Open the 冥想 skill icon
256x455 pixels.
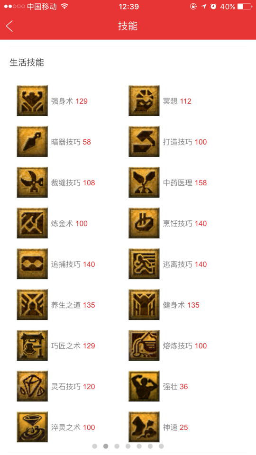pos(144,100)
